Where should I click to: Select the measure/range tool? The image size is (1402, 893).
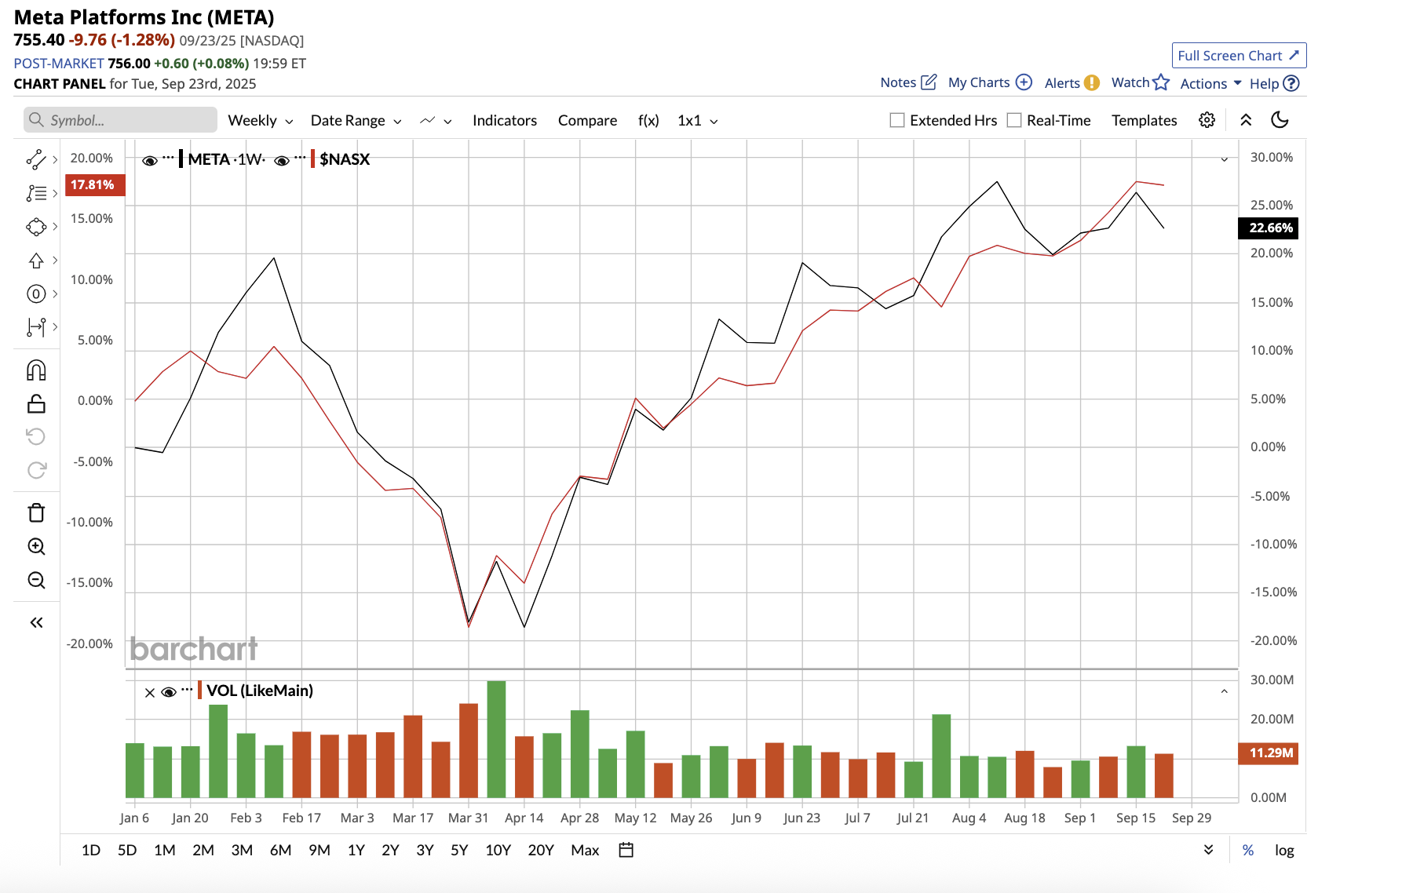tap(36, 327)
